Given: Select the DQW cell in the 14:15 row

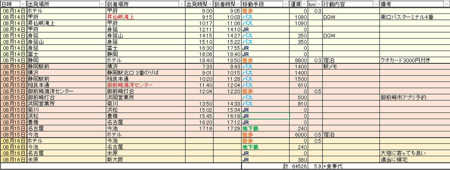Looking at the screenshot, I should [x=351, y=36].
